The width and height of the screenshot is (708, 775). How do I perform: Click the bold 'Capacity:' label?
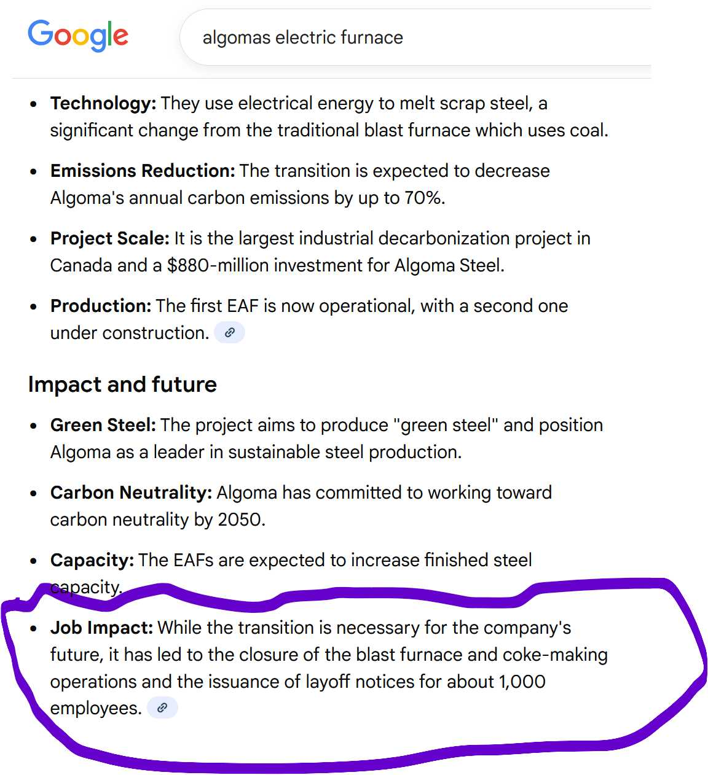click(92, 560)
